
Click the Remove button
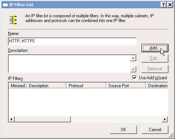click(155, 69)
